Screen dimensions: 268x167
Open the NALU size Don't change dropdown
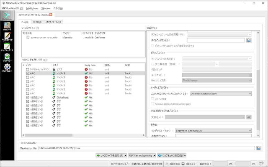tap(217, 81)
